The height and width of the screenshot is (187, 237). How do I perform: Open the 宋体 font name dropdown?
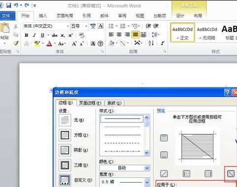coord(68,26)
